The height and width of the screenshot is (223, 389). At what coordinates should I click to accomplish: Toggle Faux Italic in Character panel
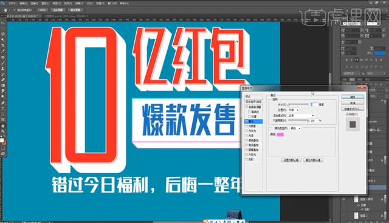pos(352,60)
